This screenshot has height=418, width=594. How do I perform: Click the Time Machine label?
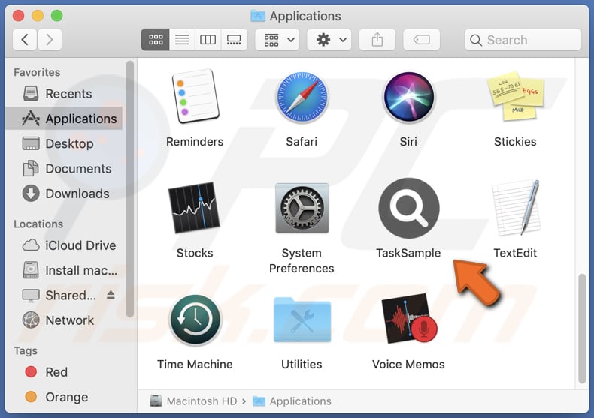pyautogui.click(x=195, y=364)
